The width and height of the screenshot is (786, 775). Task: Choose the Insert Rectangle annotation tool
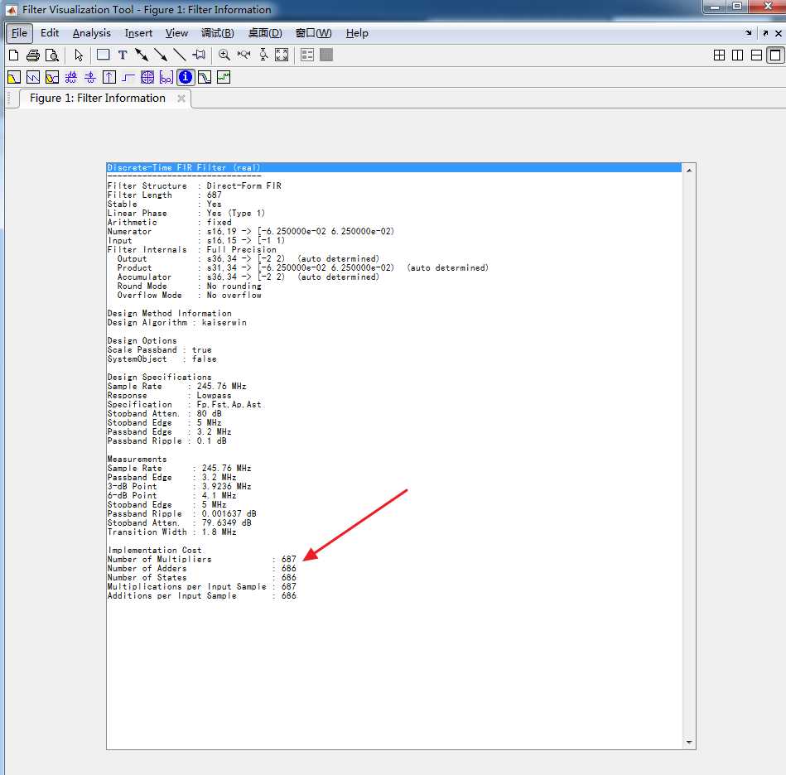[x=104, y=55]
